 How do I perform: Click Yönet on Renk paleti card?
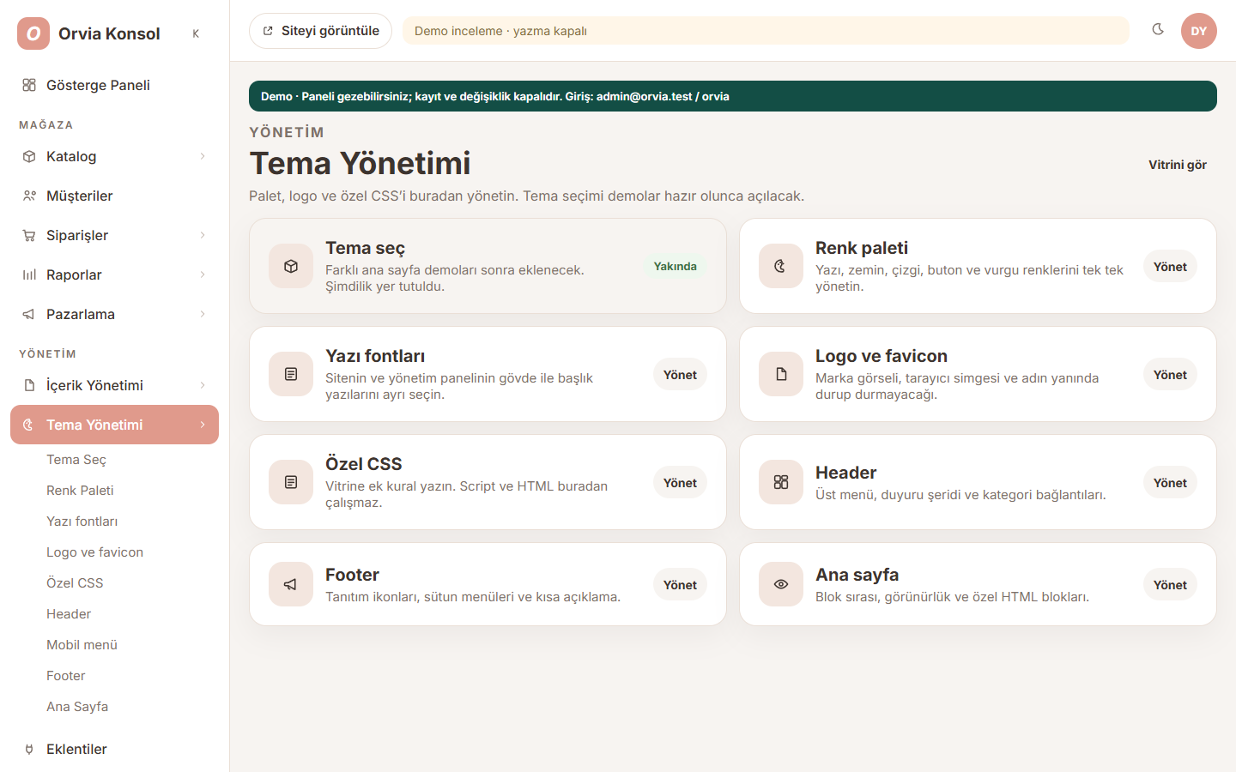click(x=1170, y=267)
